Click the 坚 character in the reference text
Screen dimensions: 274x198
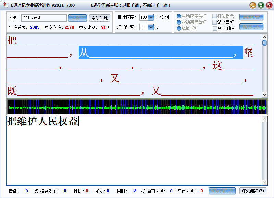tap(249, 53)
